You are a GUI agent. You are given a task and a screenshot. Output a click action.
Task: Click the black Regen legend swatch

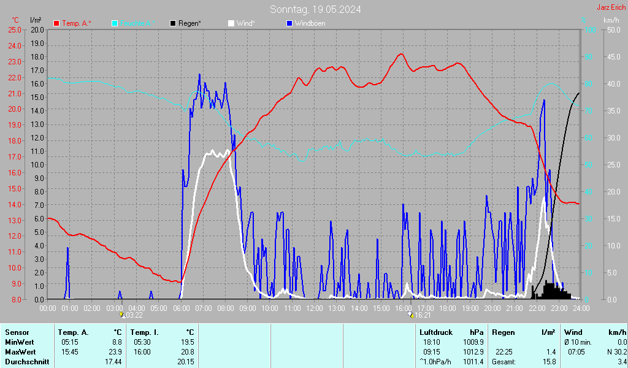174,23
